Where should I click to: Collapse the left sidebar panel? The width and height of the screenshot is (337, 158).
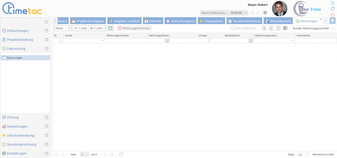(x=46, y=22)
